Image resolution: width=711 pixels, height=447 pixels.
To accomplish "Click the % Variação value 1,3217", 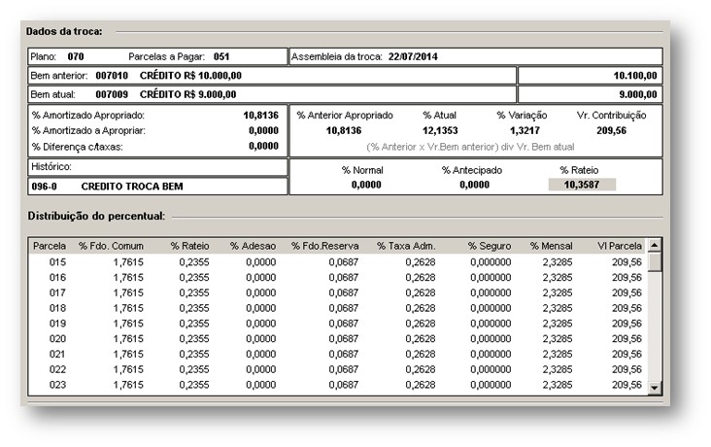I will [x=525, y=130].
